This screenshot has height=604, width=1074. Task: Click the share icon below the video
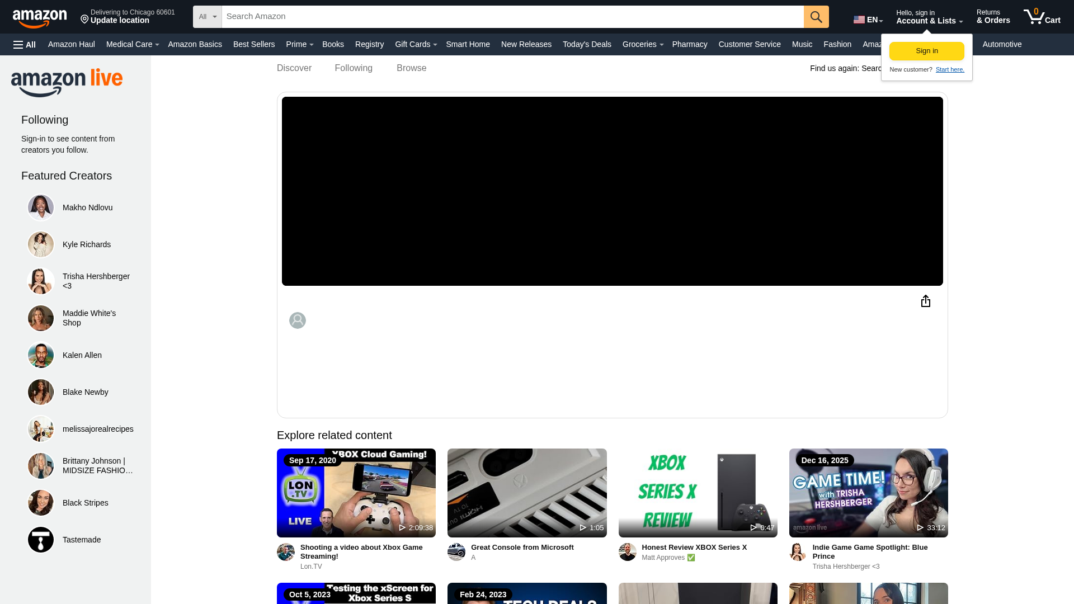click(x=926, y=301)
